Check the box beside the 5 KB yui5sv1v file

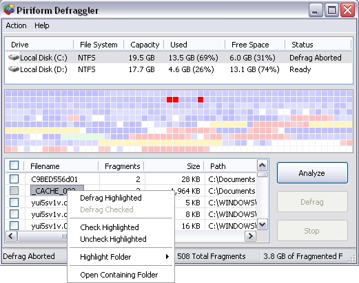coord(14,203)
